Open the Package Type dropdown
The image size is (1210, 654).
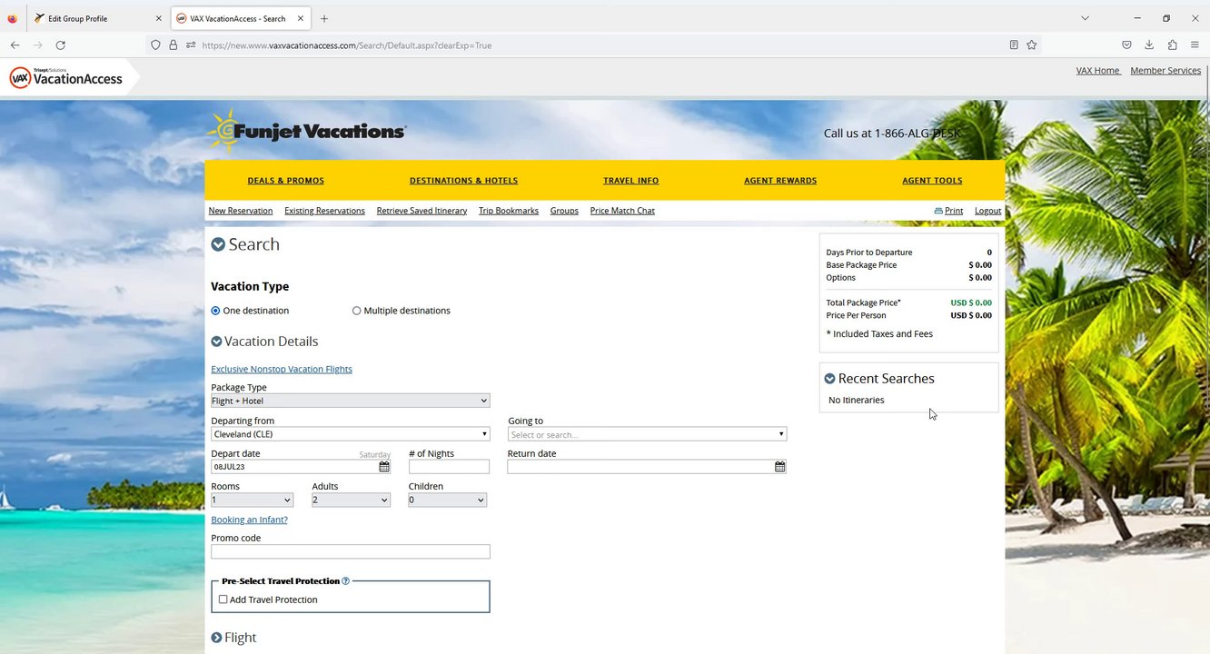[351, 401]
